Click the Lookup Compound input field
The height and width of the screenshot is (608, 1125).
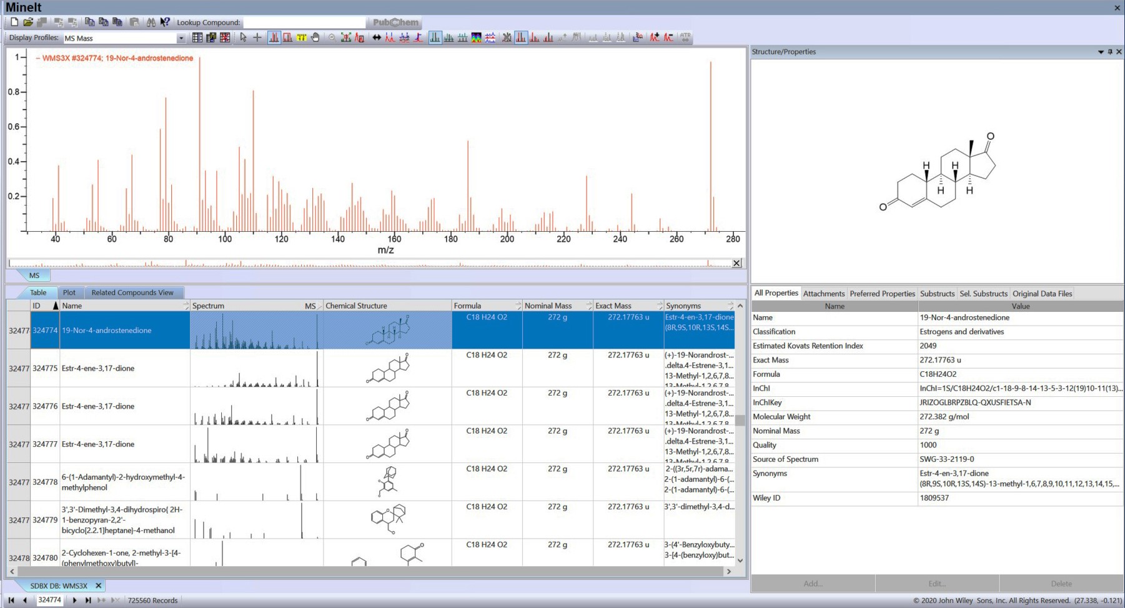coord(304,22)
